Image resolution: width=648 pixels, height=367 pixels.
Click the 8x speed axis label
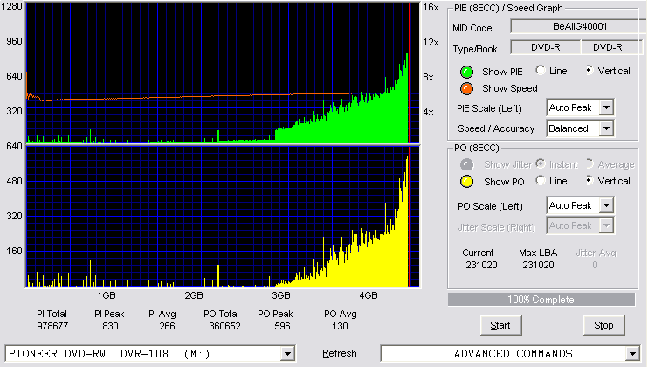[x=428, y=77]
